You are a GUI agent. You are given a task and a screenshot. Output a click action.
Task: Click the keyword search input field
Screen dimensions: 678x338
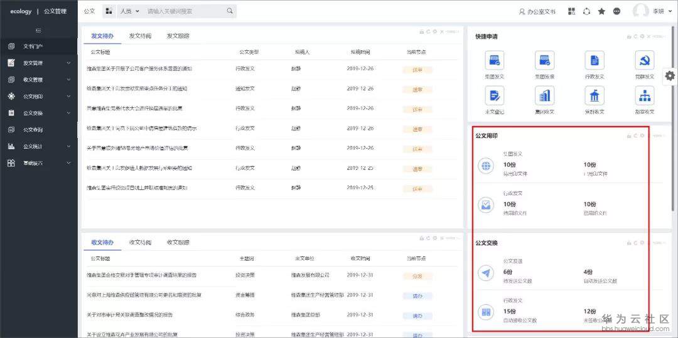click(185, 11)
